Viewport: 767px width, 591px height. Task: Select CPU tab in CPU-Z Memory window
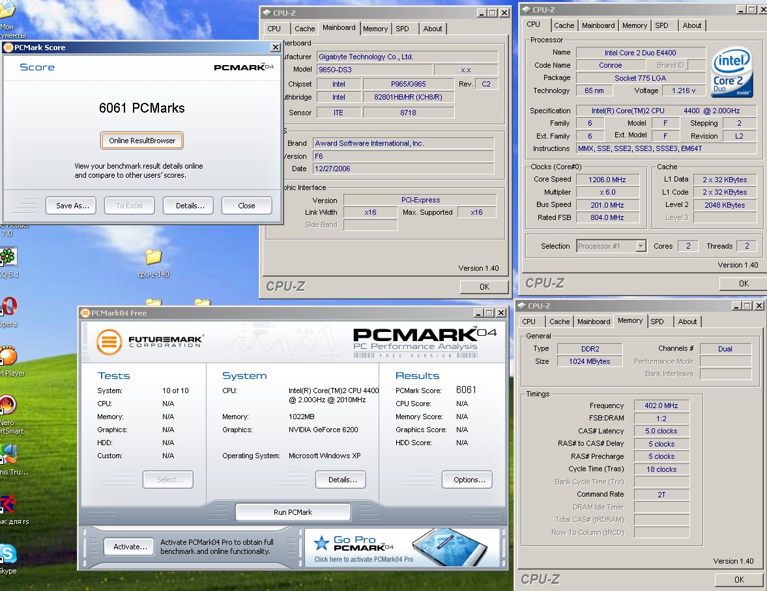[528, 322]
